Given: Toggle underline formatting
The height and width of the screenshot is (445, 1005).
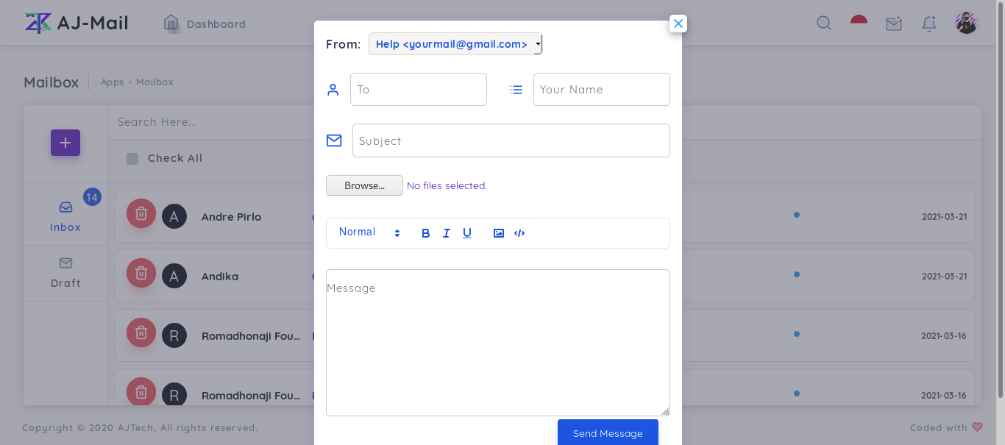Looking at the screenshot, I should (467, 233).
